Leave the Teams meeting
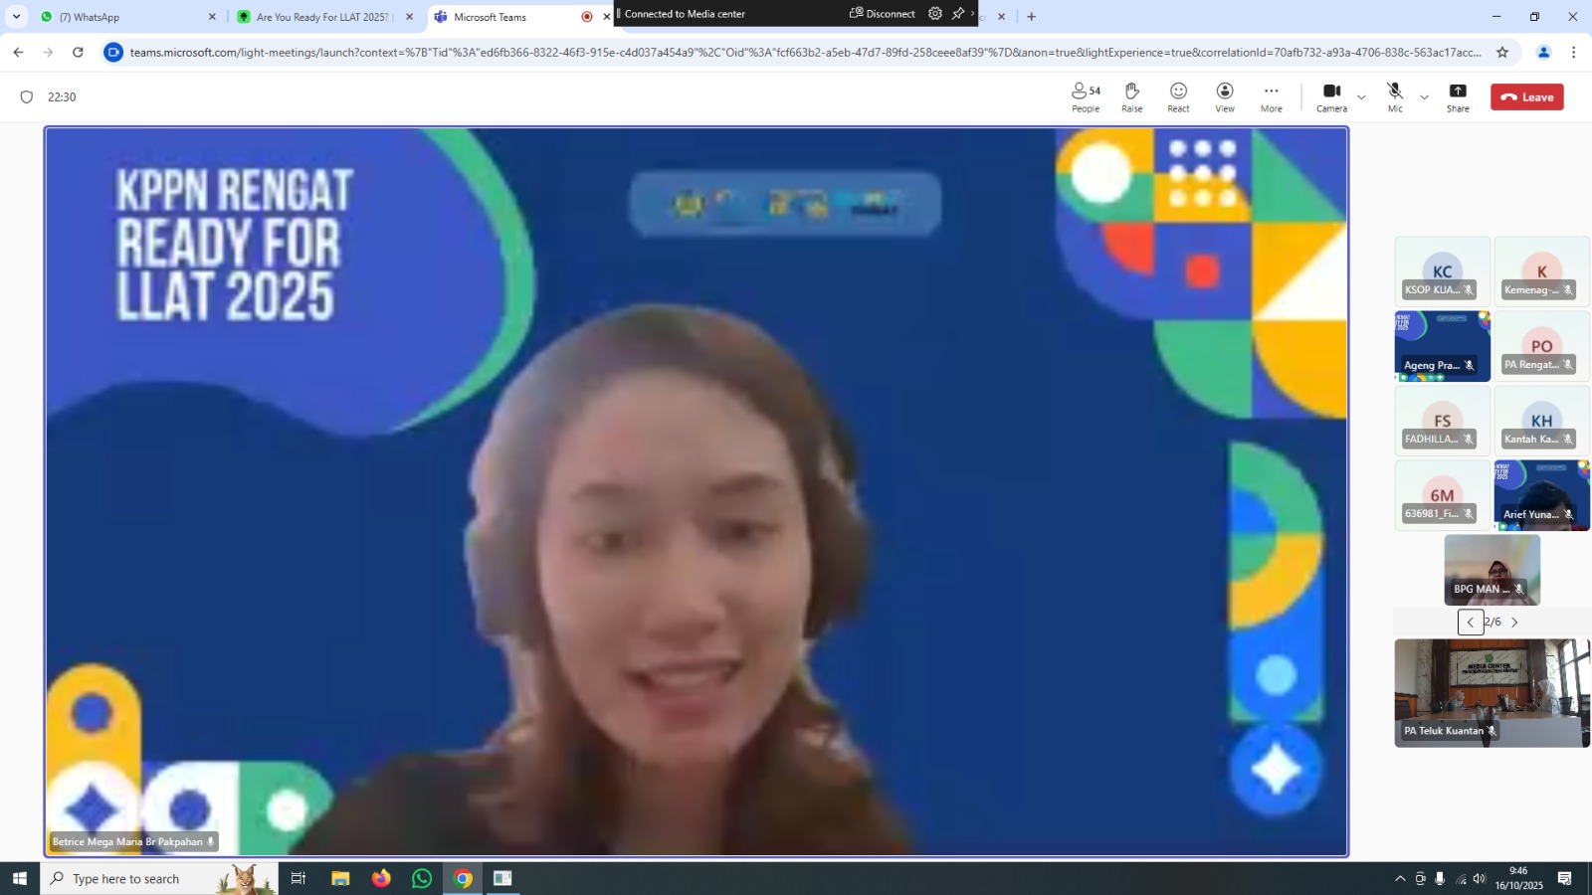 tap(1527, 96)
